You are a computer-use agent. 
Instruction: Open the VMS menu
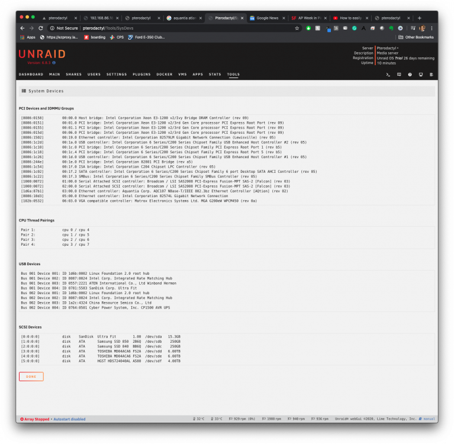point(182,75)
